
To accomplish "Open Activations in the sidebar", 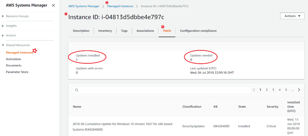I will (13, 59).
